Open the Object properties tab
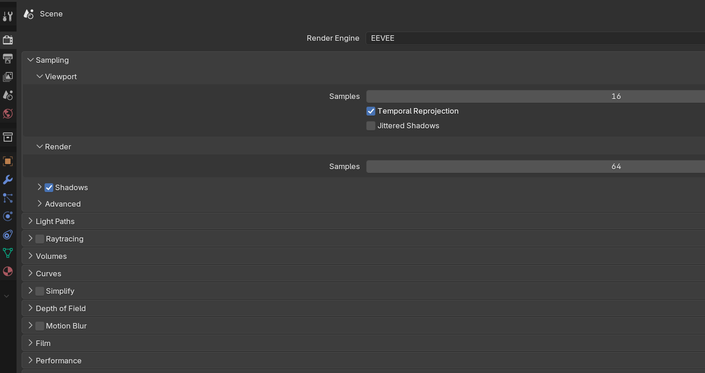The height and width of the screenshot is (373, 705). point(8,161)
